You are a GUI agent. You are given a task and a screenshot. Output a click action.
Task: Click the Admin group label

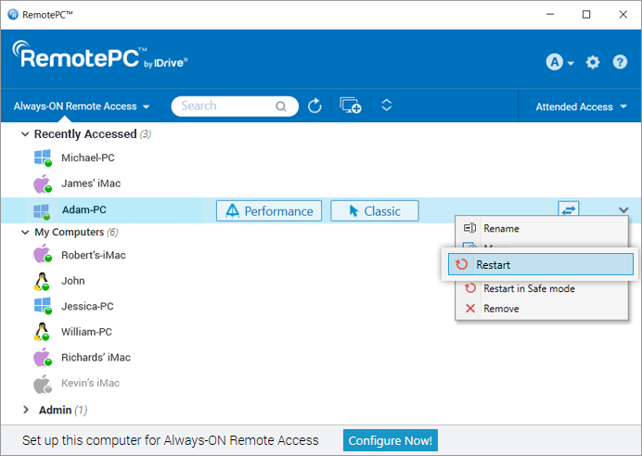56,410
